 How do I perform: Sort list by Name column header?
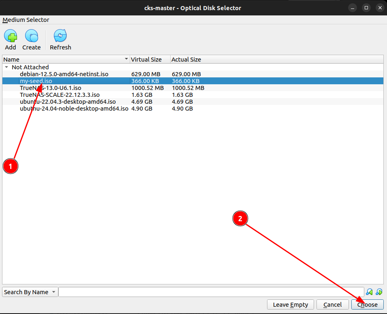click(x=65, y=60)
